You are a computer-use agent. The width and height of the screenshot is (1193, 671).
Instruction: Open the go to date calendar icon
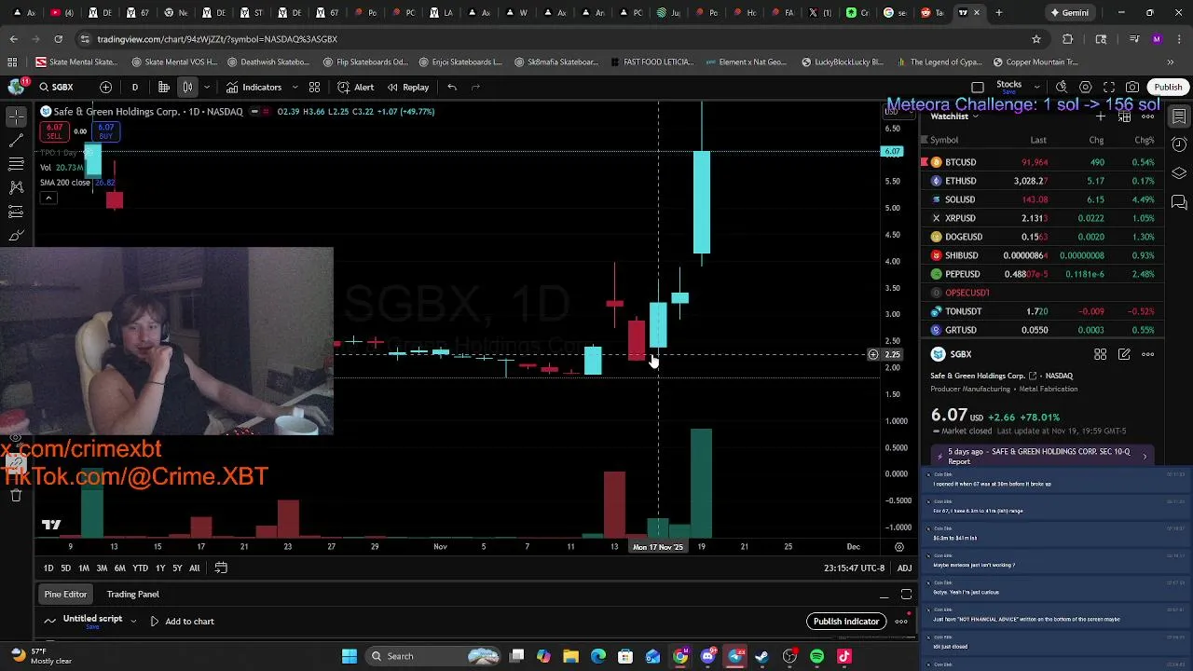[x=221, y=568]
